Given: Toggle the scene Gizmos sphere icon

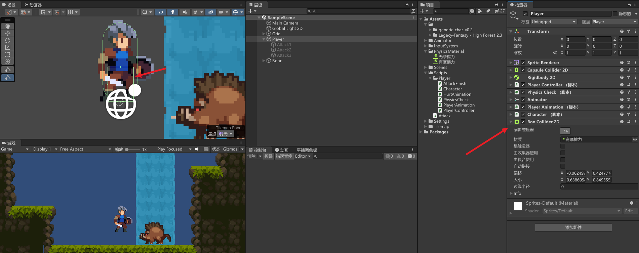Looking at the screenshot, I should click(x=235, y=12).
